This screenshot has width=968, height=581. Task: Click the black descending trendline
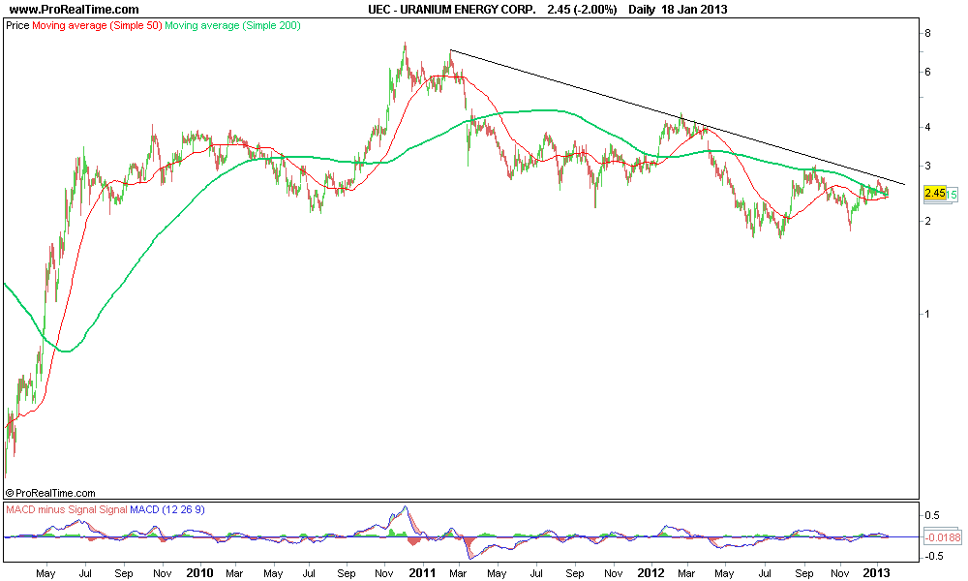678,117
